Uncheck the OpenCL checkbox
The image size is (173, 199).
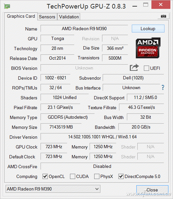[x=45, y=176]
